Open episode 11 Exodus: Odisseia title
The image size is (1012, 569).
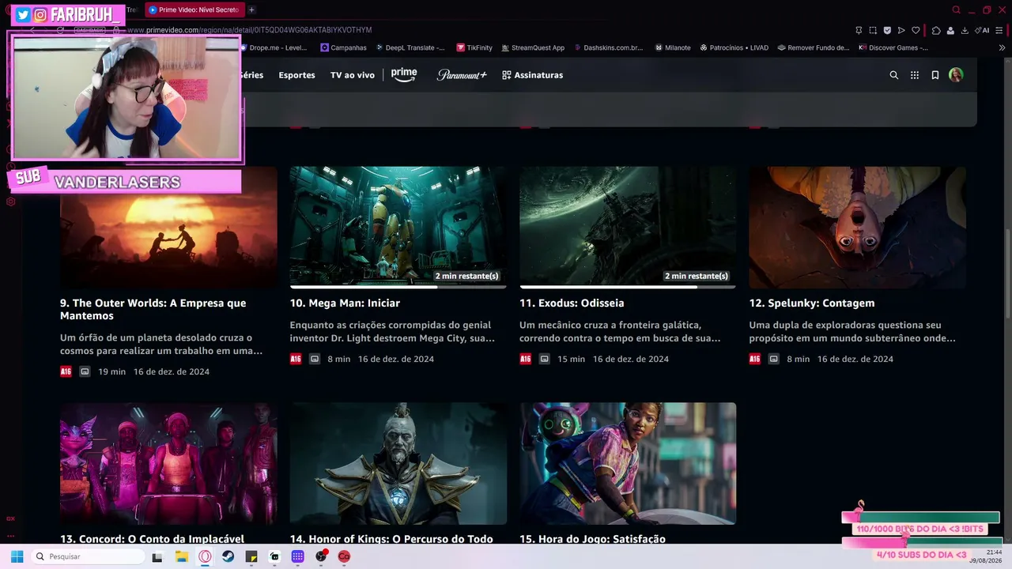(x=572, y=303)
